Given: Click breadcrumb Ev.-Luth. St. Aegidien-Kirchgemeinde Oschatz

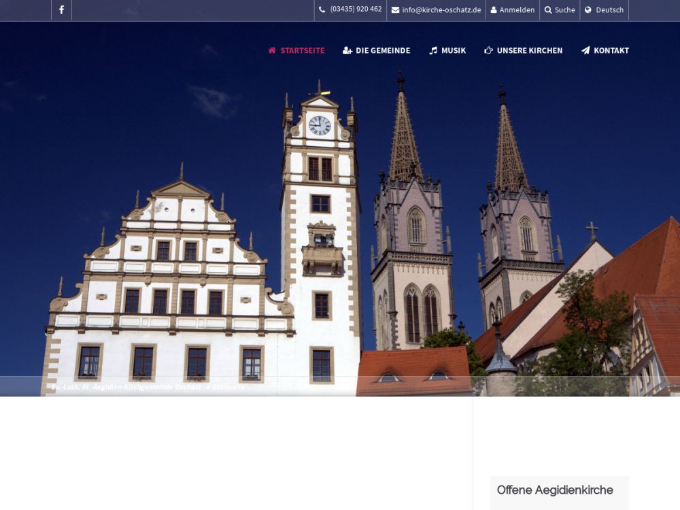Looking at the screenshot, I should coord(126,387).
